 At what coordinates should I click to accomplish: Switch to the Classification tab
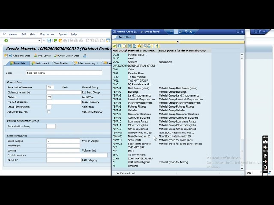61,64
